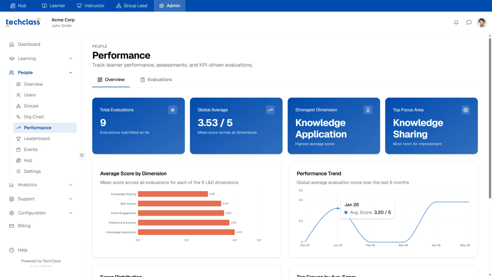Click the target icon on Top Focus Area card
This screenshot has width=492, height=277.
coord(466,110)
